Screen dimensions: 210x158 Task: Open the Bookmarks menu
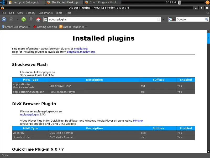click(45, 13)
